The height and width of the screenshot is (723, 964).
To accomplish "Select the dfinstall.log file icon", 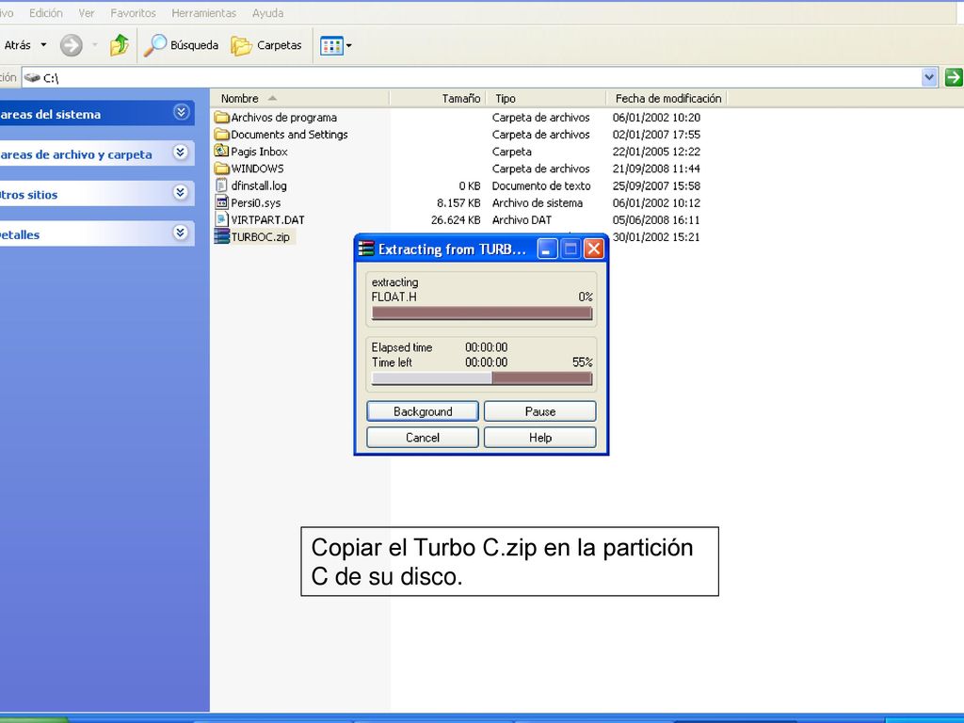I will click(x=221, y=185).
